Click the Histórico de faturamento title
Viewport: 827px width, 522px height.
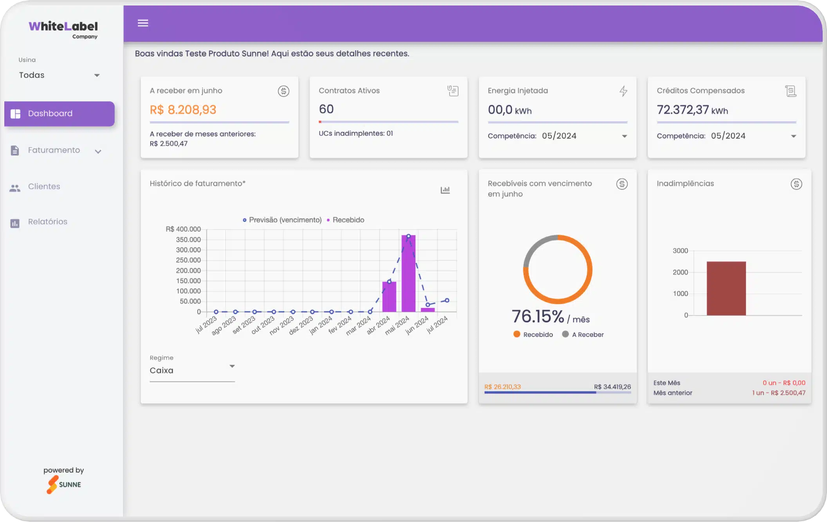197,184
